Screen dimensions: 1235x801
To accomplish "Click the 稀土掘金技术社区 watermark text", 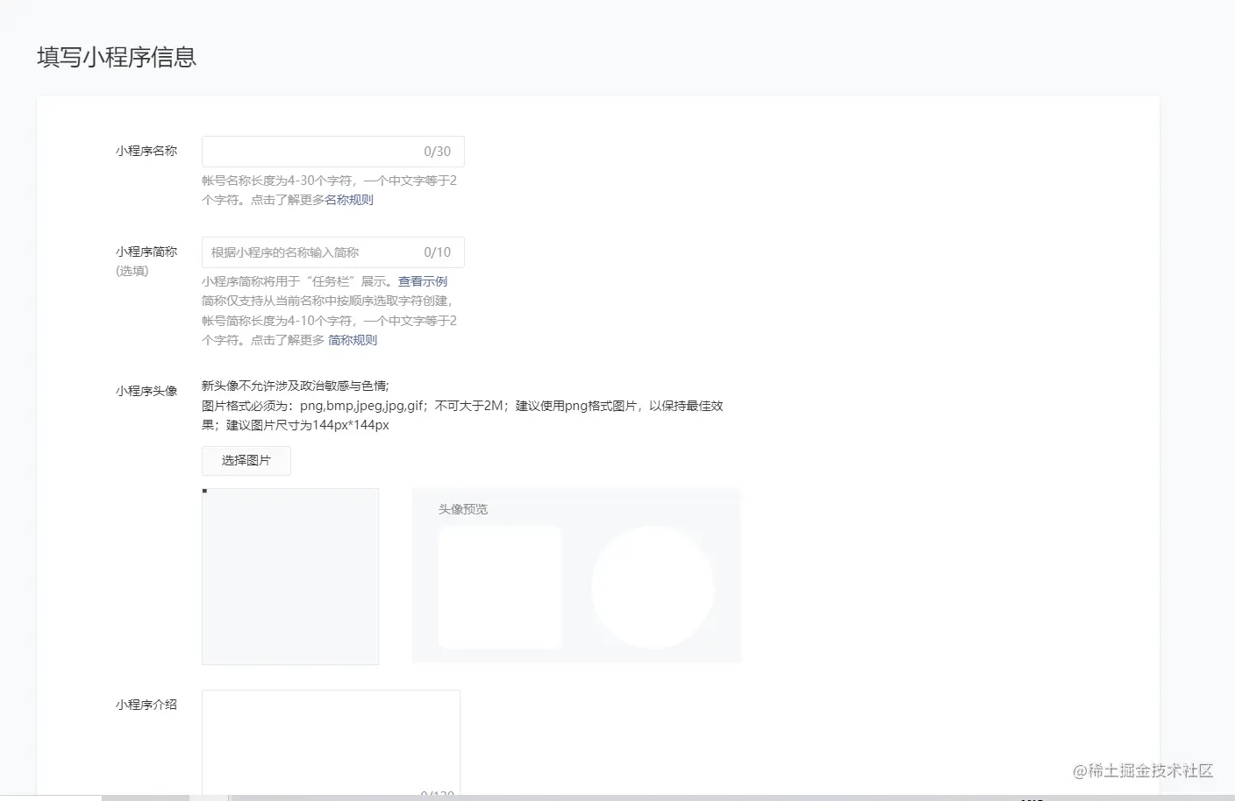I will [x=1145, y=771].
